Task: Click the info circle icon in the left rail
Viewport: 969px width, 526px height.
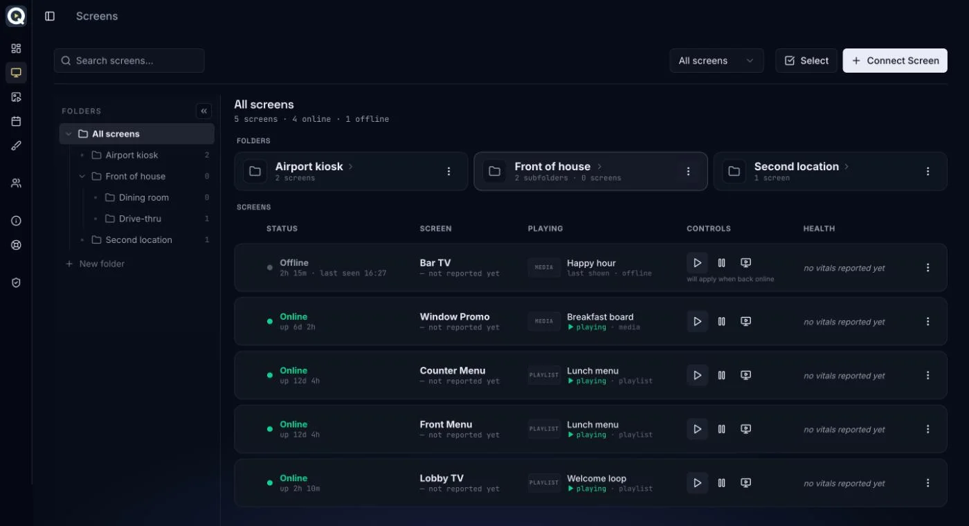Action: point(16,221)
